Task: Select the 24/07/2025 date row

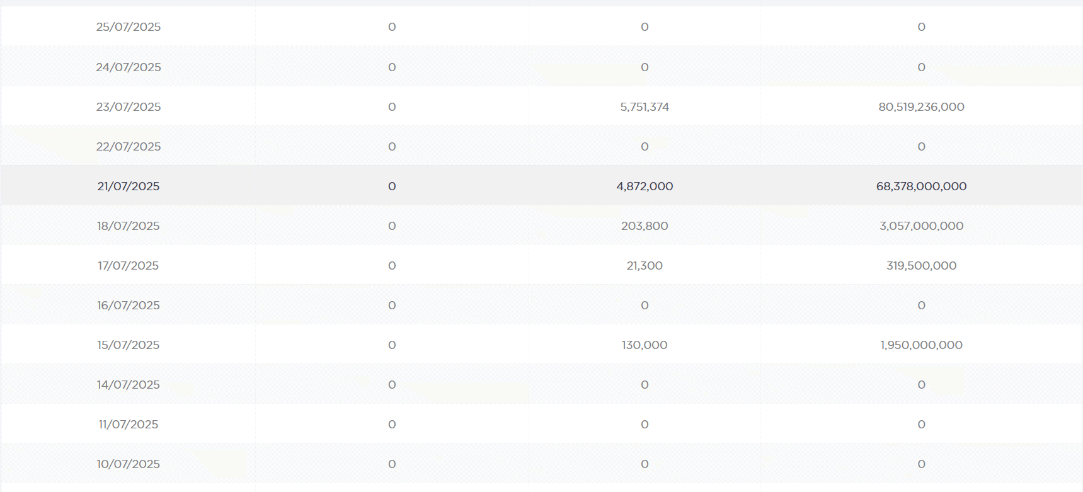Action: click(x=128, y=67)
